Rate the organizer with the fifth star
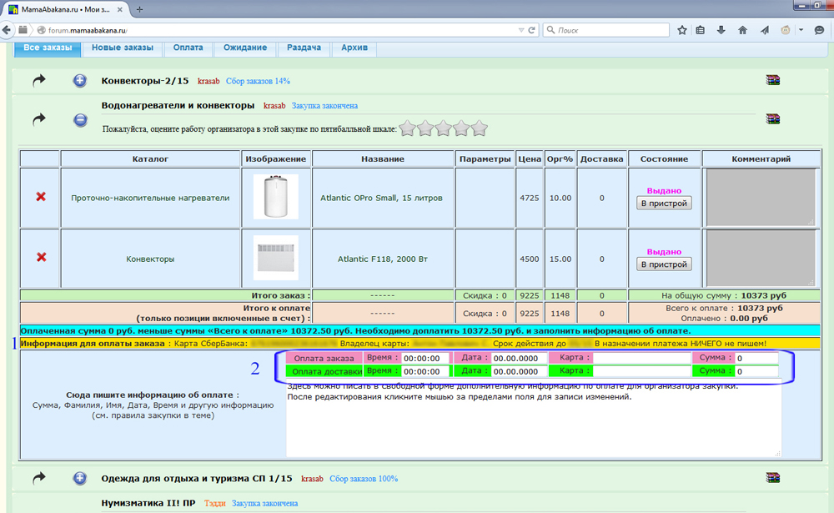This screenshot has width=834, height=513. coord(479,128)
